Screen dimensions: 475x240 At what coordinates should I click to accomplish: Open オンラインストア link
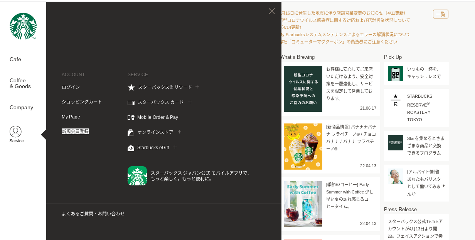click(x=155, y=132)
